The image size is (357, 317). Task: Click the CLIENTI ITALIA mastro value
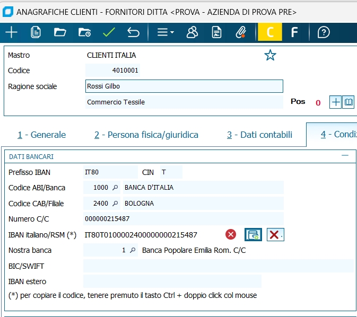pyautogui.click(x=111, y=55)
